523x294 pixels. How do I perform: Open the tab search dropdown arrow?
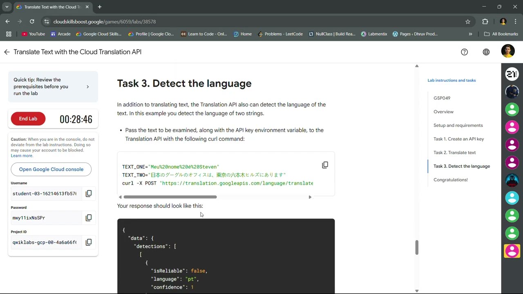7,7
